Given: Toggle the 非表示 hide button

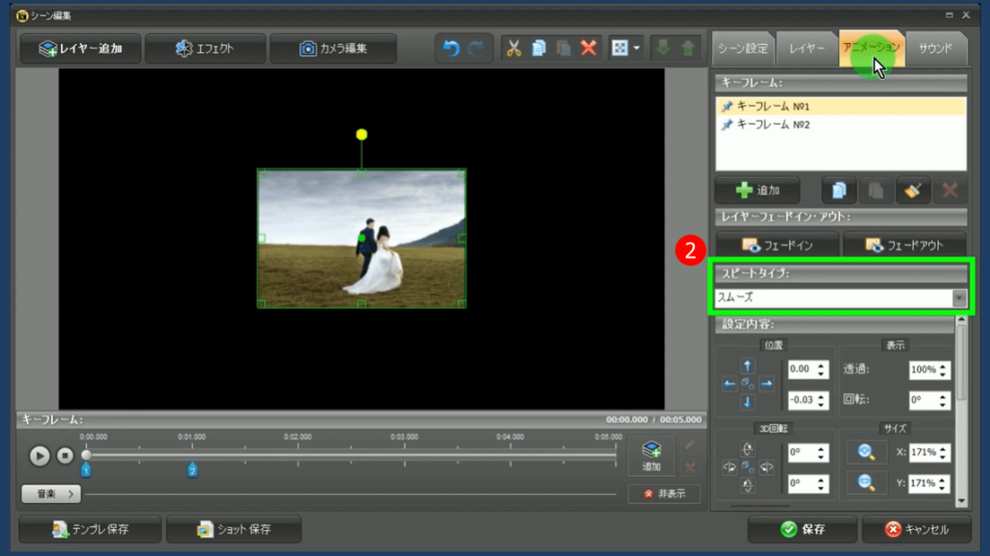Looking at the screenshot, I should pyautogui.click(x=664, y=494).
